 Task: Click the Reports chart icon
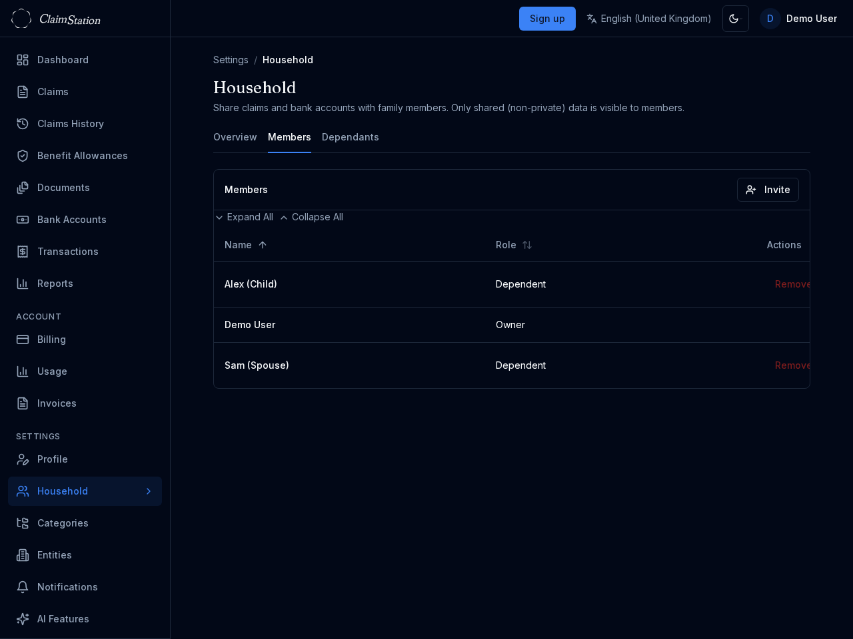click(x=23, y=284)
